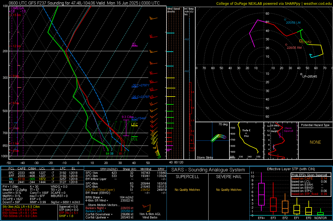Click the LCL-EL (Cloud Layer) row
This screenshot has width=333, height=221.
point(126,190)
